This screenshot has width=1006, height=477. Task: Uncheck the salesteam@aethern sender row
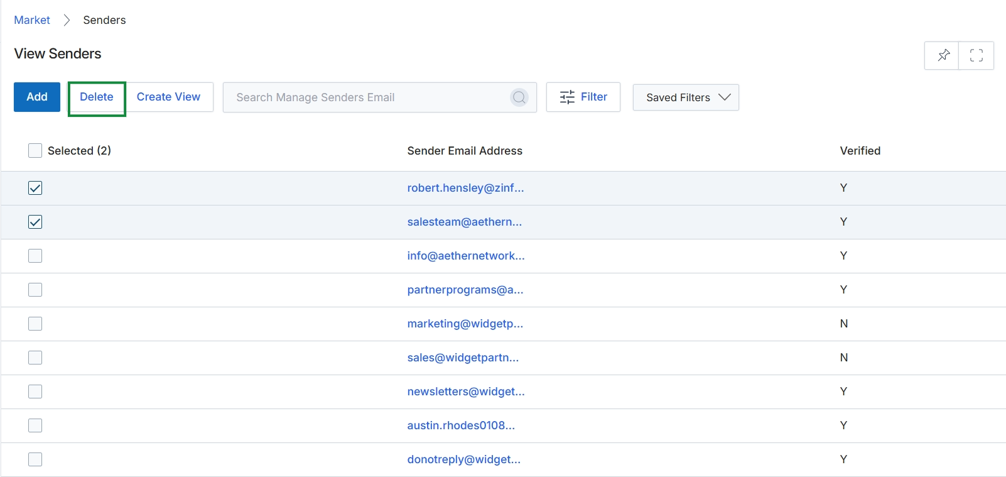click(35, 222)
